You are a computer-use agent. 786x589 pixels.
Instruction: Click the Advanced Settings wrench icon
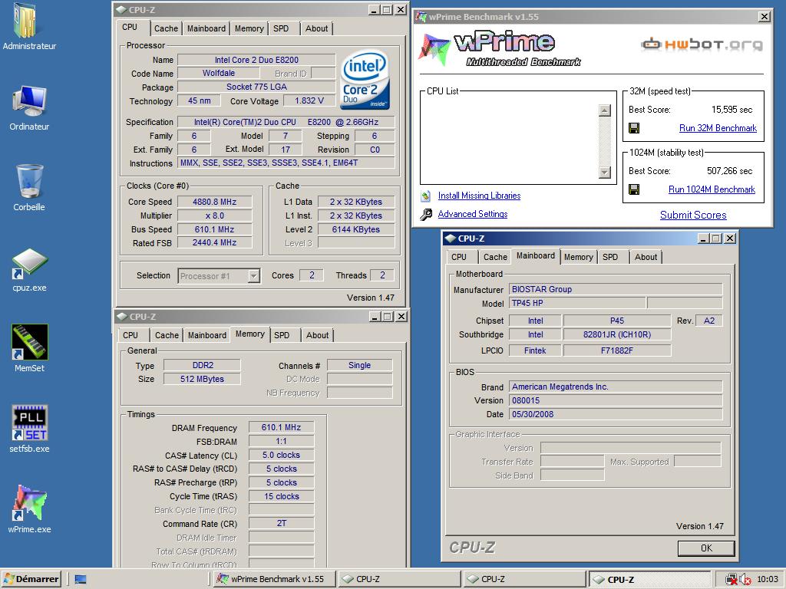pos(426,215)
